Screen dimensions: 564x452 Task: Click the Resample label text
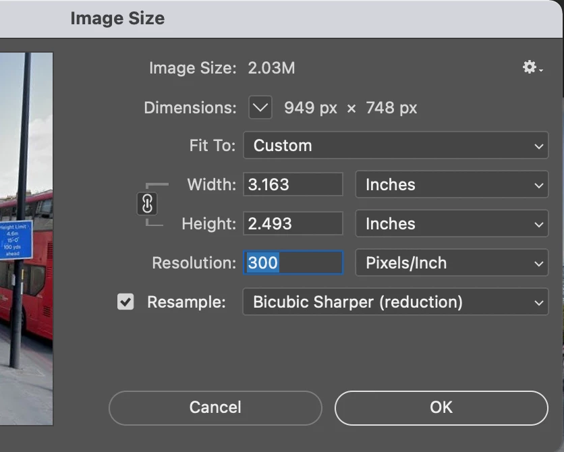(x=186, y=302)
